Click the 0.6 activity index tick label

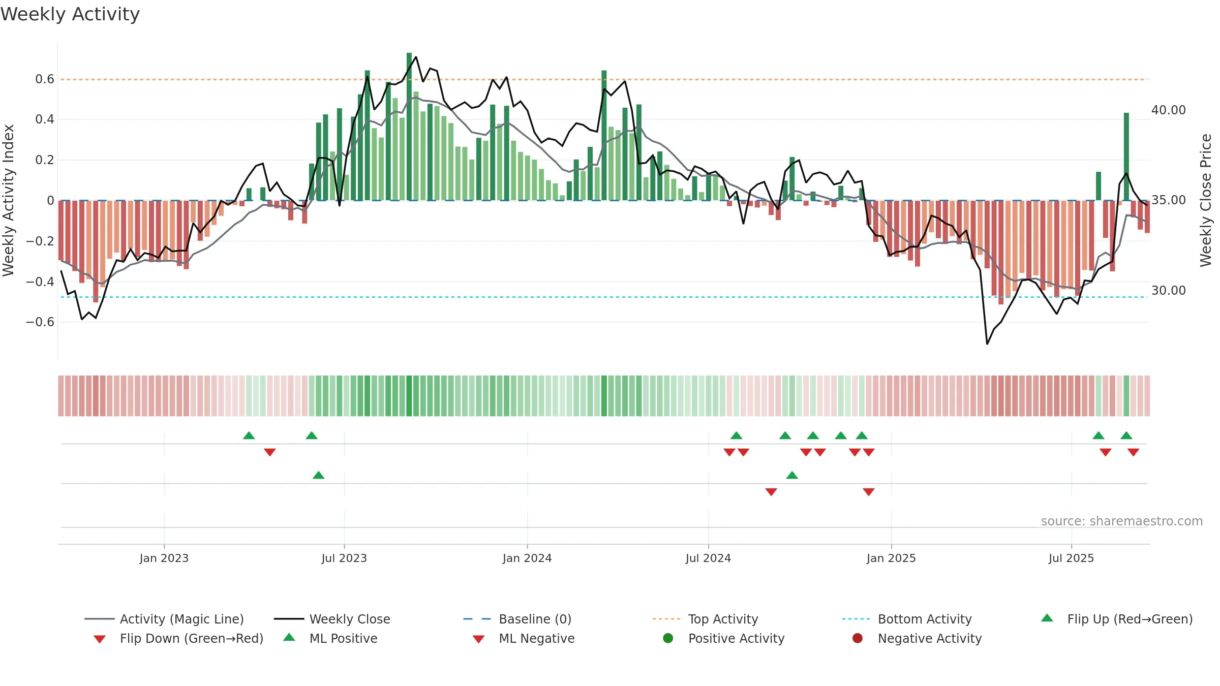coord(45,79)
